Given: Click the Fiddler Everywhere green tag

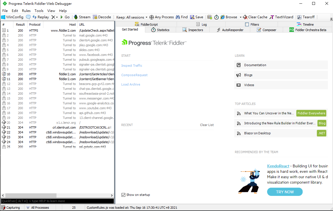Looking at the screenshot, I should [311, 113].
